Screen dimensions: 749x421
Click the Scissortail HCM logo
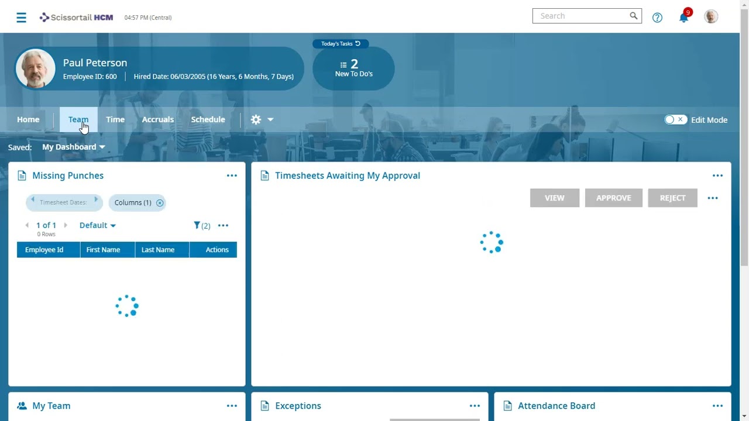76,18
